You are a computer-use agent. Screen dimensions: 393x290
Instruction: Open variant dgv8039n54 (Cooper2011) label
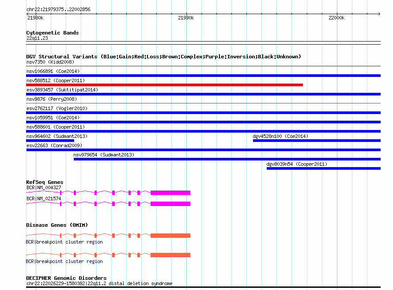[297, 164]
